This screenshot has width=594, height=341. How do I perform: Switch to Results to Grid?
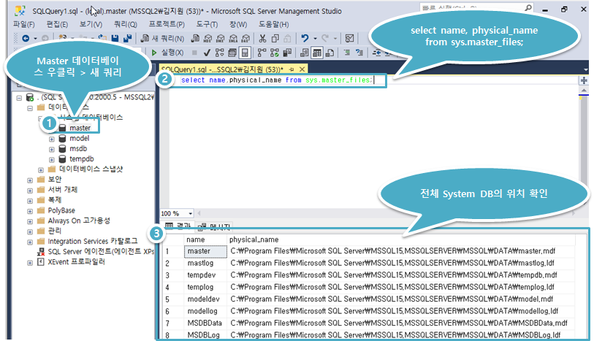(316, 53)
